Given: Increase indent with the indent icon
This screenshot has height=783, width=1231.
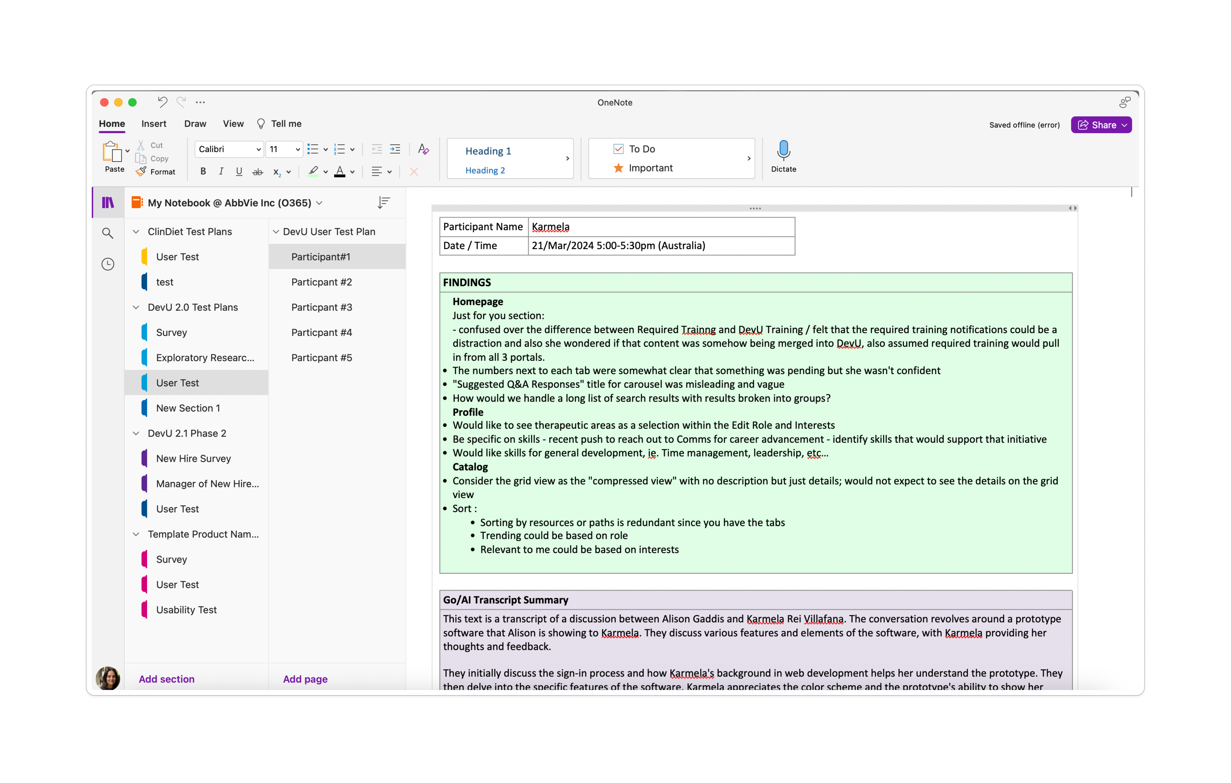Looking at the screenshot, I should coord(395,149).
